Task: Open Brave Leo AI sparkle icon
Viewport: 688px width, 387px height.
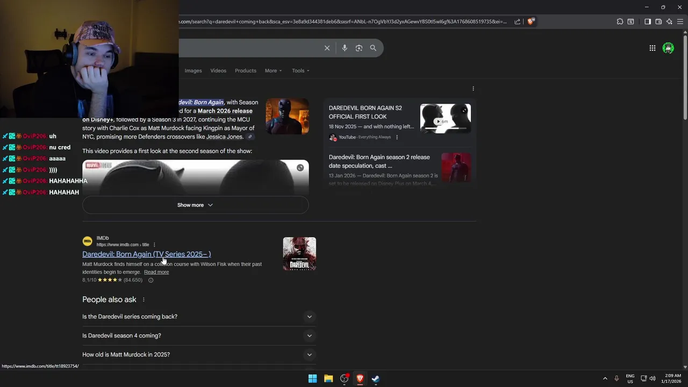Action: (669, 21)
